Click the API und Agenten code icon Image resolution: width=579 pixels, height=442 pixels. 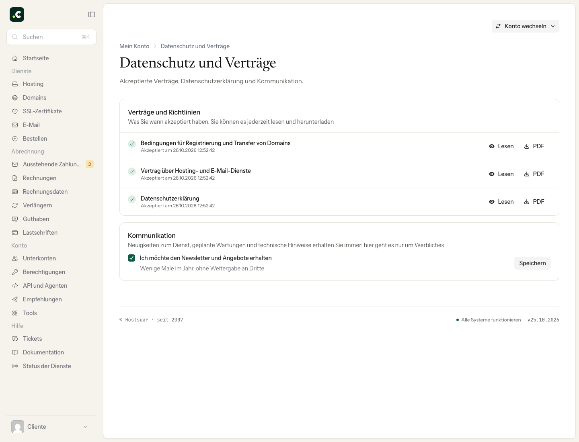(15, 286)
